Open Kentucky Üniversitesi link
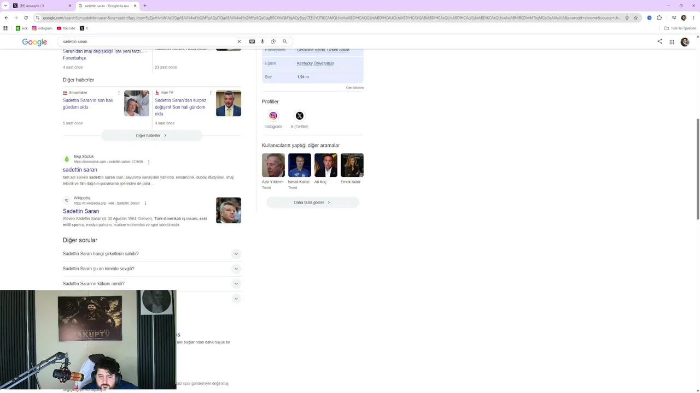This screenshot has width=700, height=393. click(x=315, y=63)
